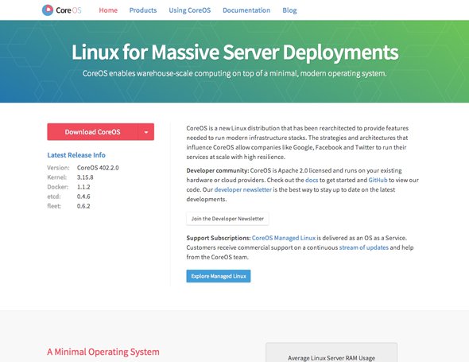
Task: Click the CoreOS logo icon
Action: [x=48, y=10]
